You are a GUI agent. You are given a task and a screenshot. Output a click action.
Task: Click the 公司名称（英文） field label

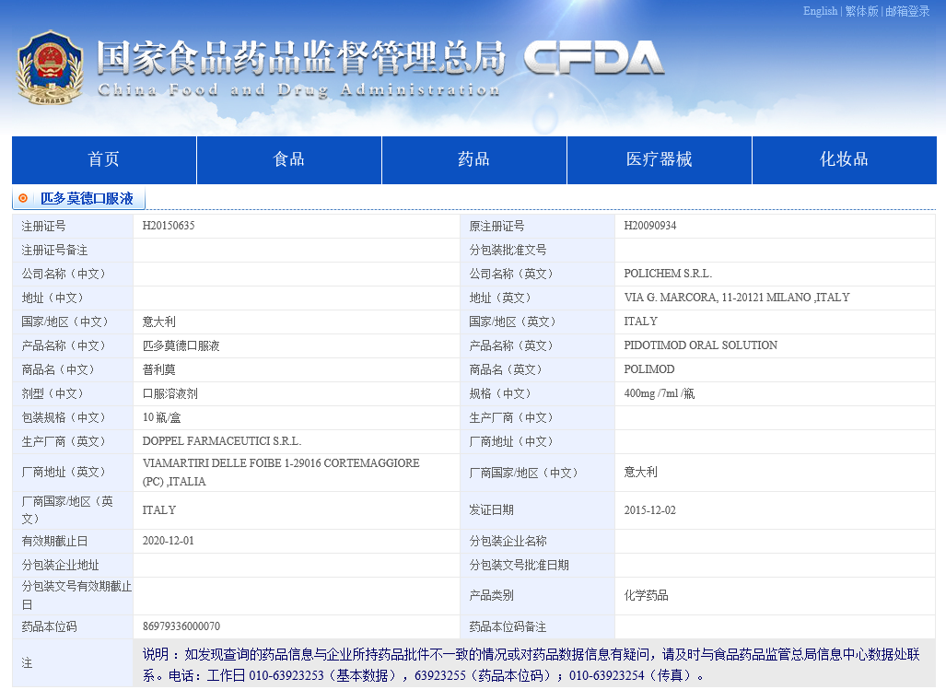511,274
